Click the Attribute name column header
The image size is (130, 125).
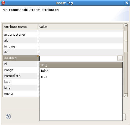[20, 27]
